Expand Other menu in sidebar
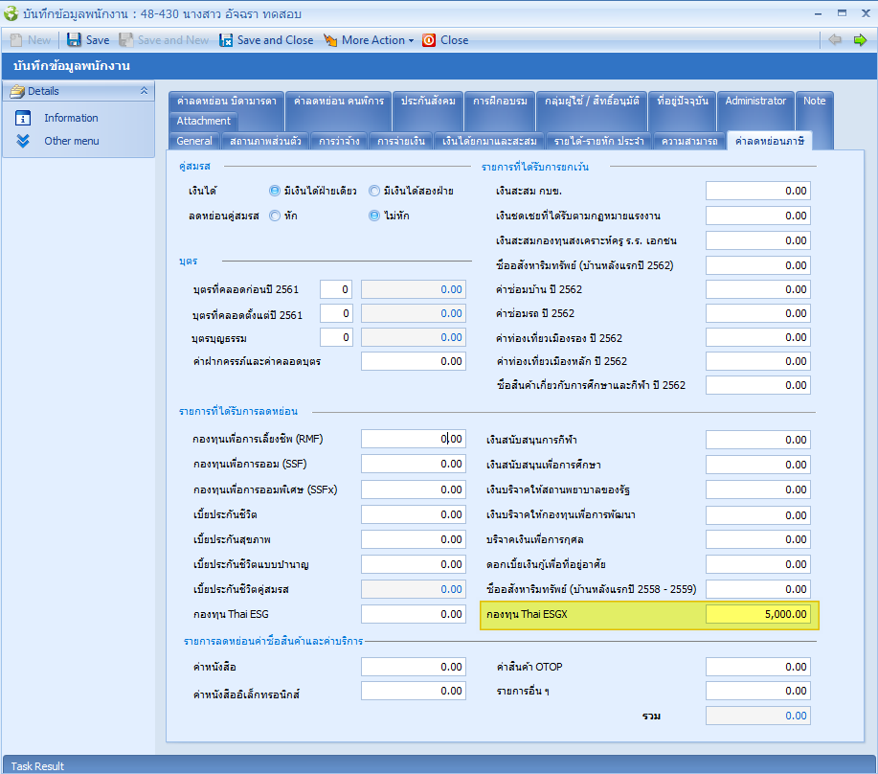This screenshot has width=878, height=774. [71, 141]
